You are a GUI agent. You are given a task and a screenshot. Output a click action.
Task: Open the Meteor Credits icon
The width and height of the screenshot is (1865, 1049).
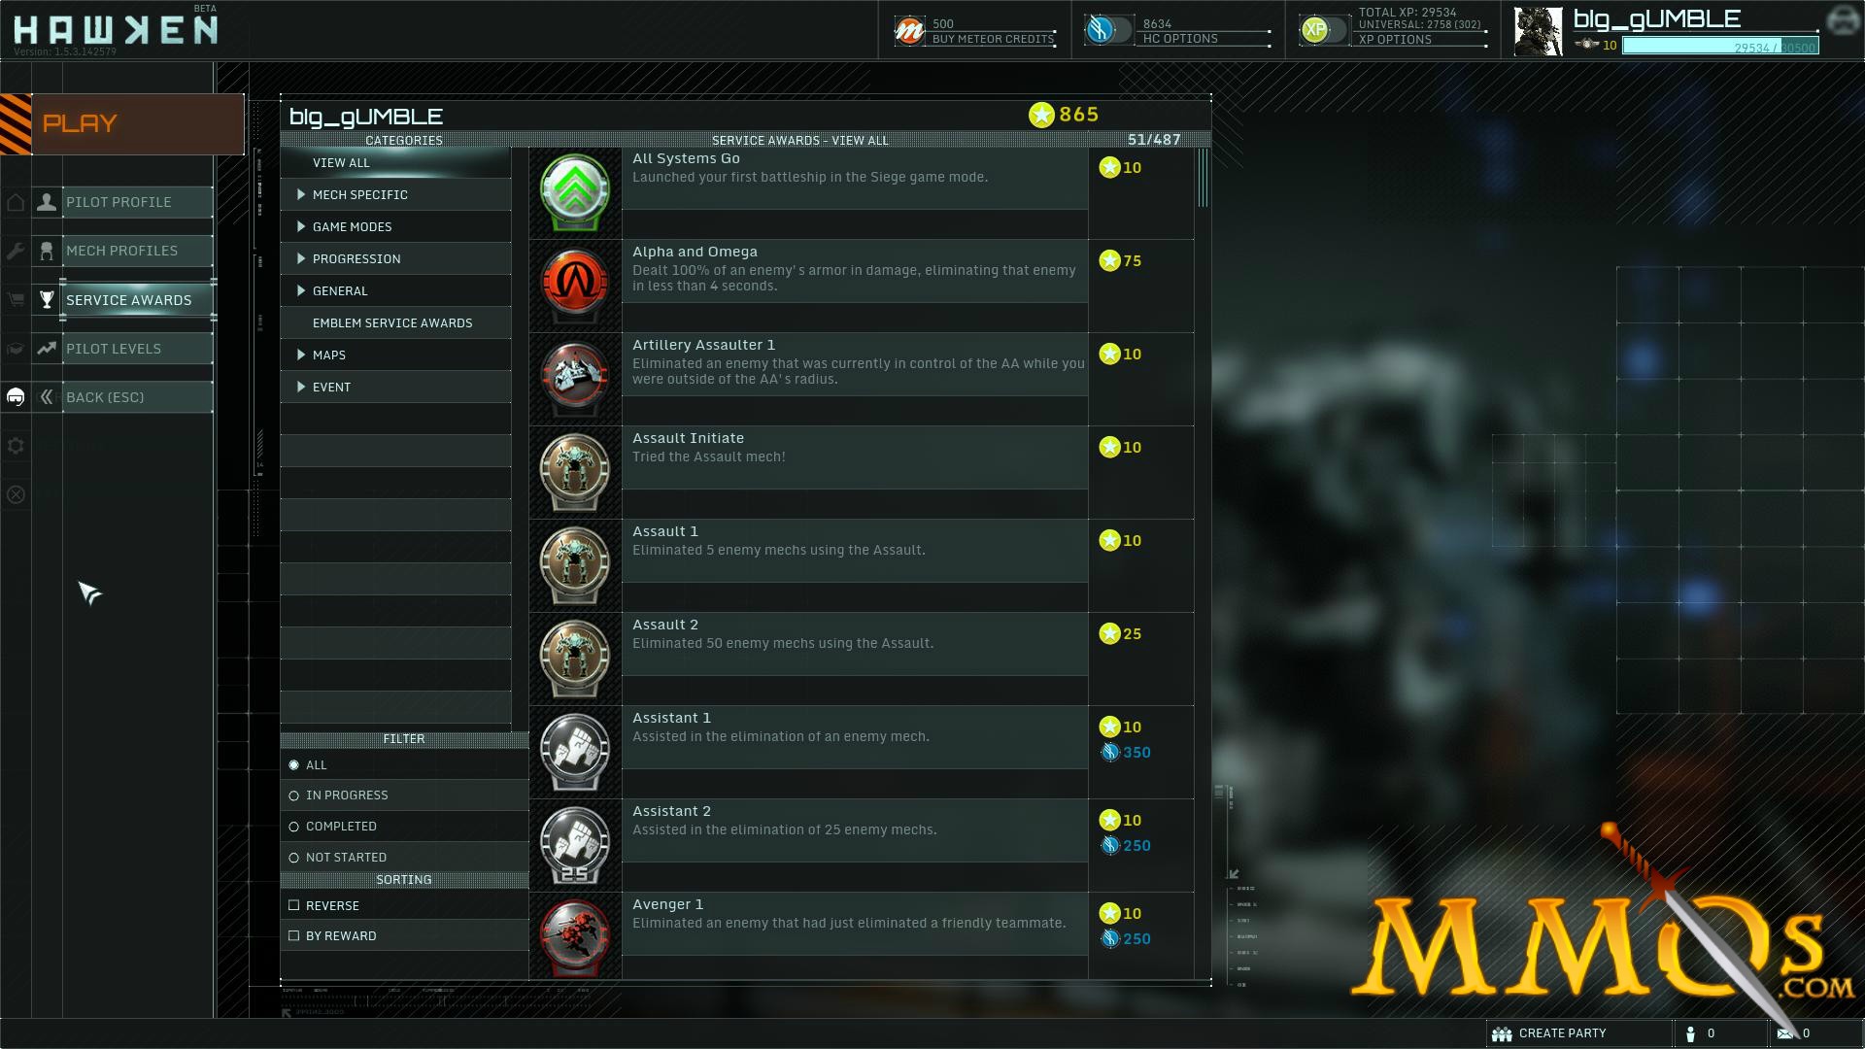coord(909,31)
